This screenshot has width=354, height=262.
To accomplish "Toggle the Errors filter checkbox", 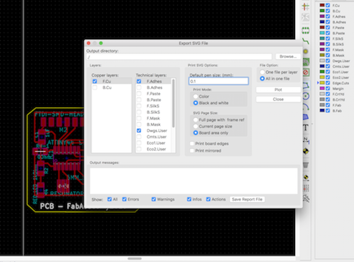I will 124,199.
